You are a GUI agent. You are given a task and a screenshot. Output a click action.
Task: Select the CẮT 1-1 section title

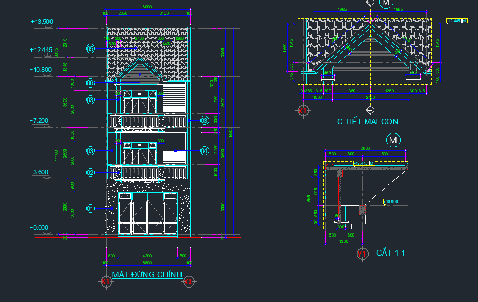pyautogui.click(x=391, y=253)
